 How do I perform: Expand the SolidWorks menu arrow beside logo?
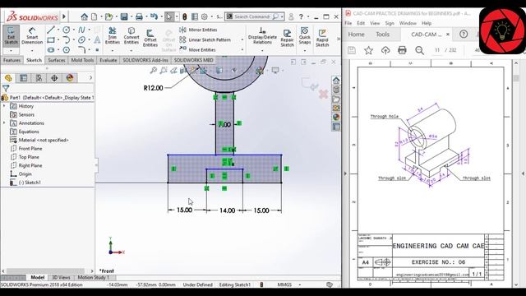pyautogui.click(x=64, y=16)
